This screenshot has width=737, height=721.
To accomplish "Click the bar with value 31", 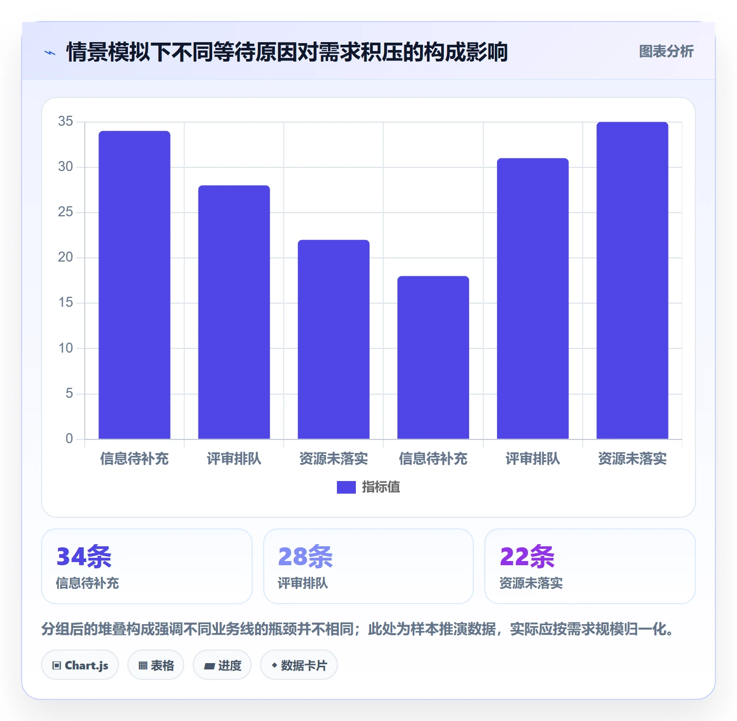I will (533, 298).
